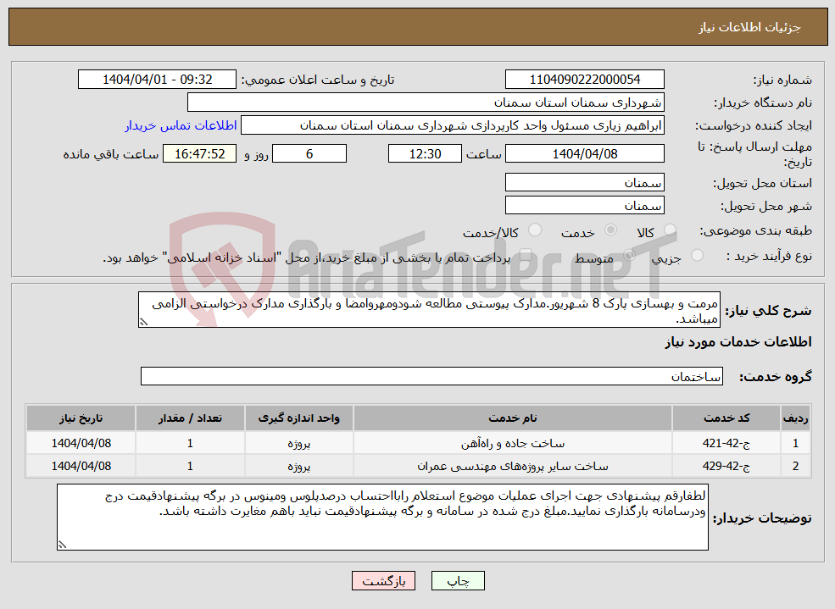The width and height of the screenshot is (835, 609).
Task: Click the جزئیات اطلاعات نیاز page header
Action: point(749,27)
